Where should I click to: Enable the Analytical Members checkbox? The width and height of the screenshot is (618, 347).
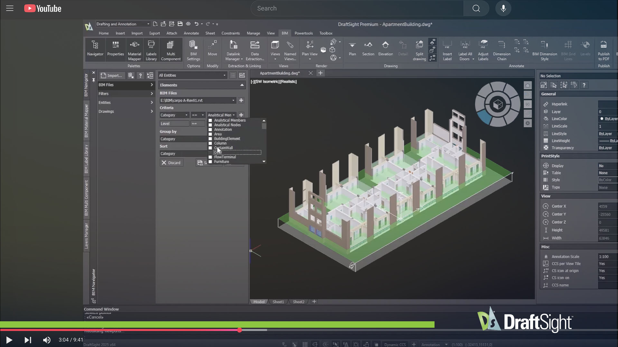210,120
